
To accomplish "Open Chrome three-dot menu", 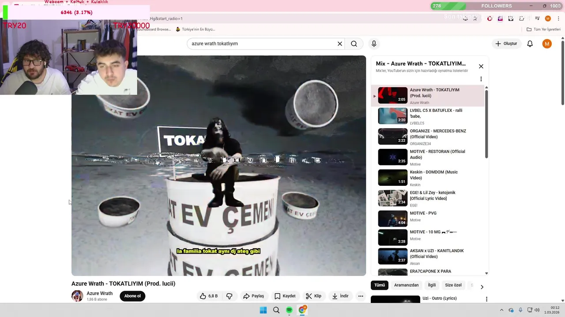I will pyautogui.click(x=558, y=18).
